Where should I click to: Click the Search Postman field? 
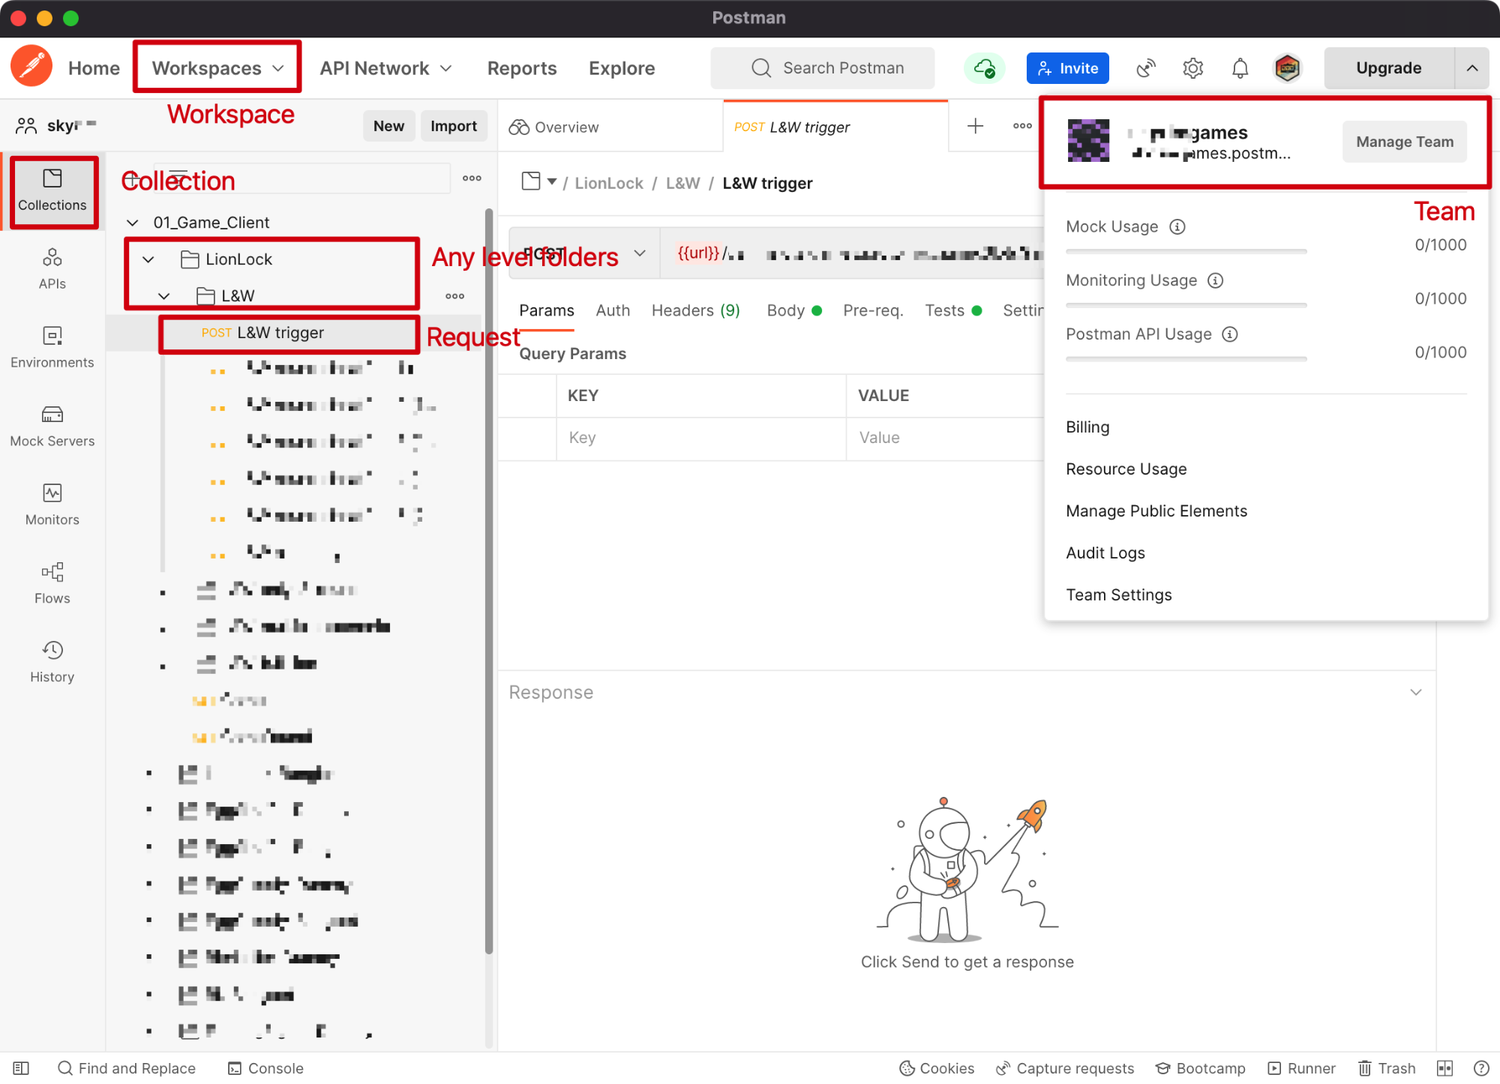[x=823, y=68]
